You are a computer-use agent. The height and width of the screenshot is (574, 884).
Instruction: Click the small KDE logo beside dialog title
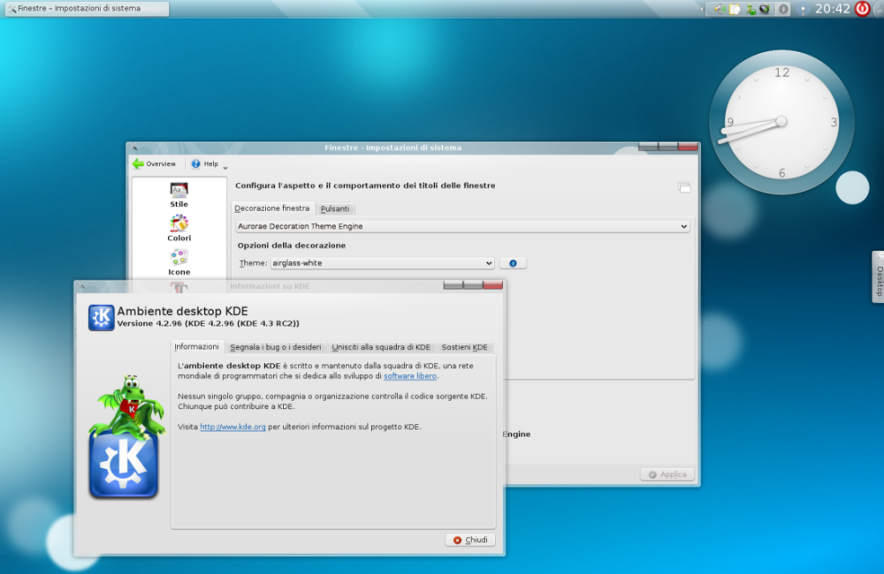102,317
